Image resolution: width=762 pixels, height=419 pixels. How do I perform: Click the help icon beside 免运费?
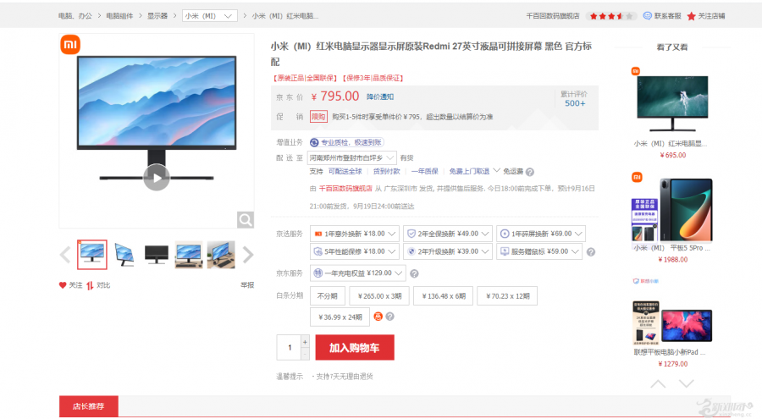[530, 172]
